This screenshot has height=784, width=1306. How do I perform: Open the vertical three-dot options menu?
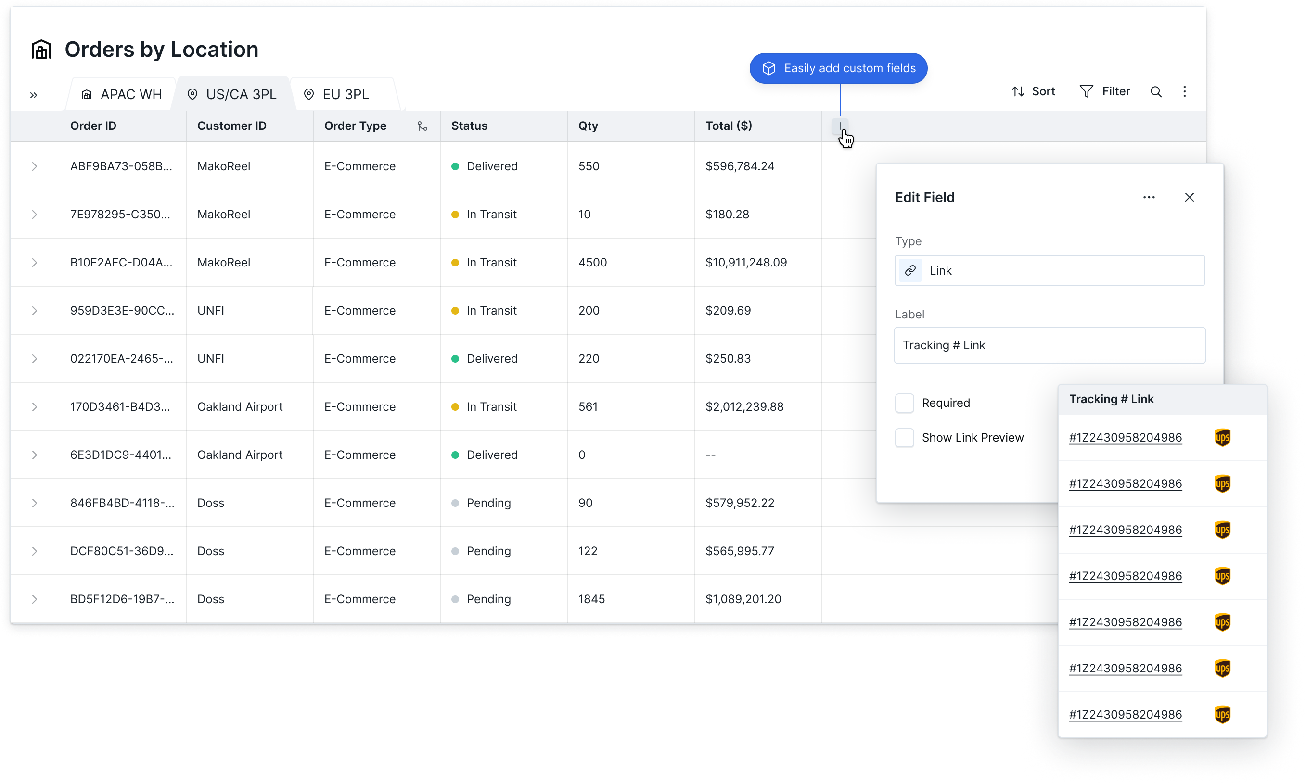tap(1184, 92)
